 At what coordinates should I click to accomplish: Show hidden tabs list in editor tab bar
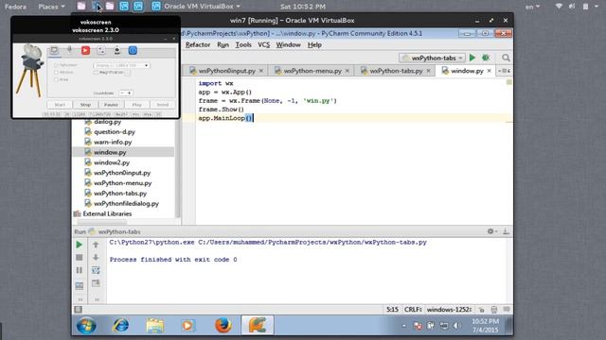click(x=504, y=71)
